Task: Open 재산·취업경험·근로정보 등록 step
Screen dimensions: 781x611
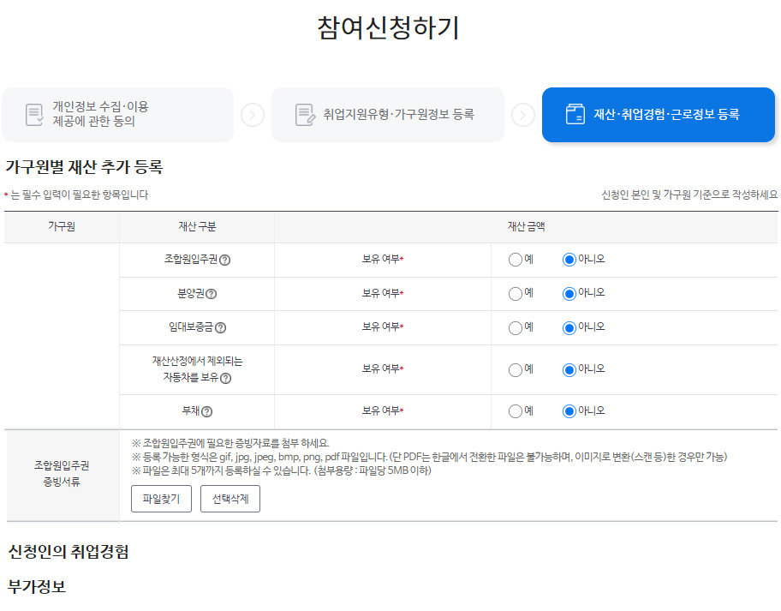Action: tap(659, 115)
